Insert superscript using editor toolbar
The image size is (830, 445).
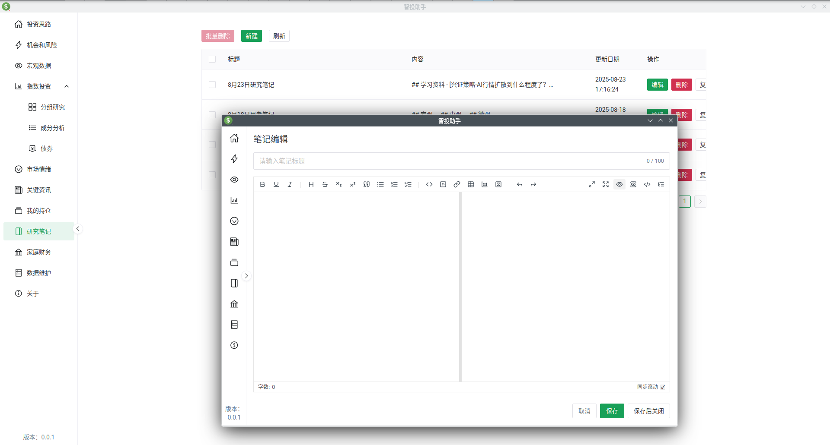(x=353, y=184)
